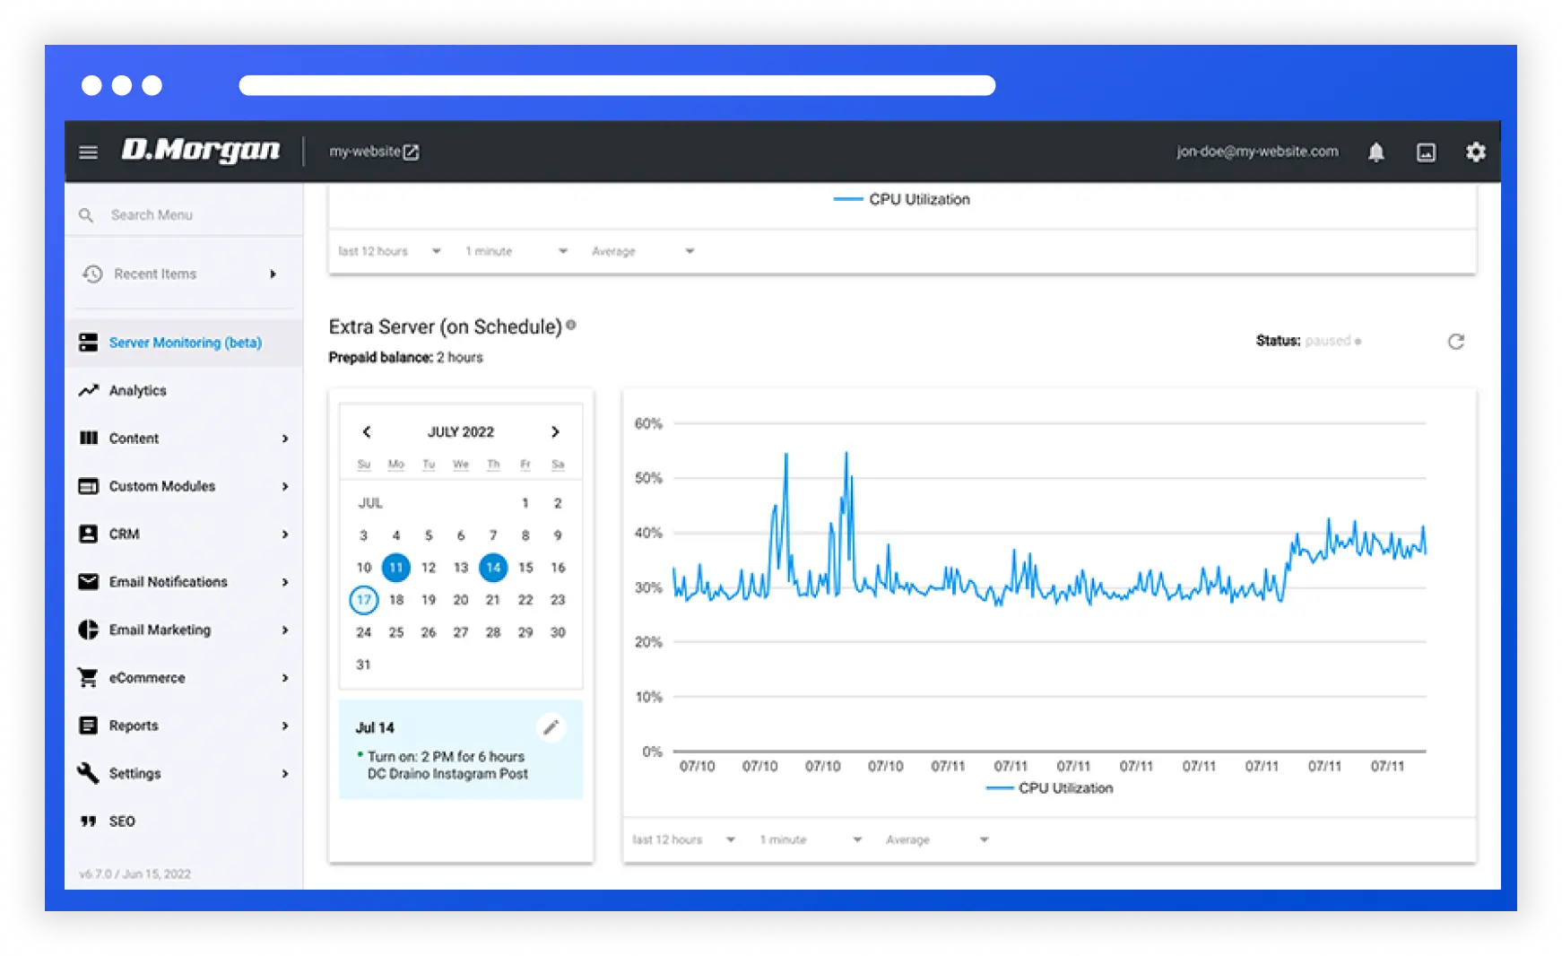Image resolution: width=1562 pixels, height=956 pixels.
Task: Open bottom chart '1 minute' dropdown
Action: [x=811, y=839]
